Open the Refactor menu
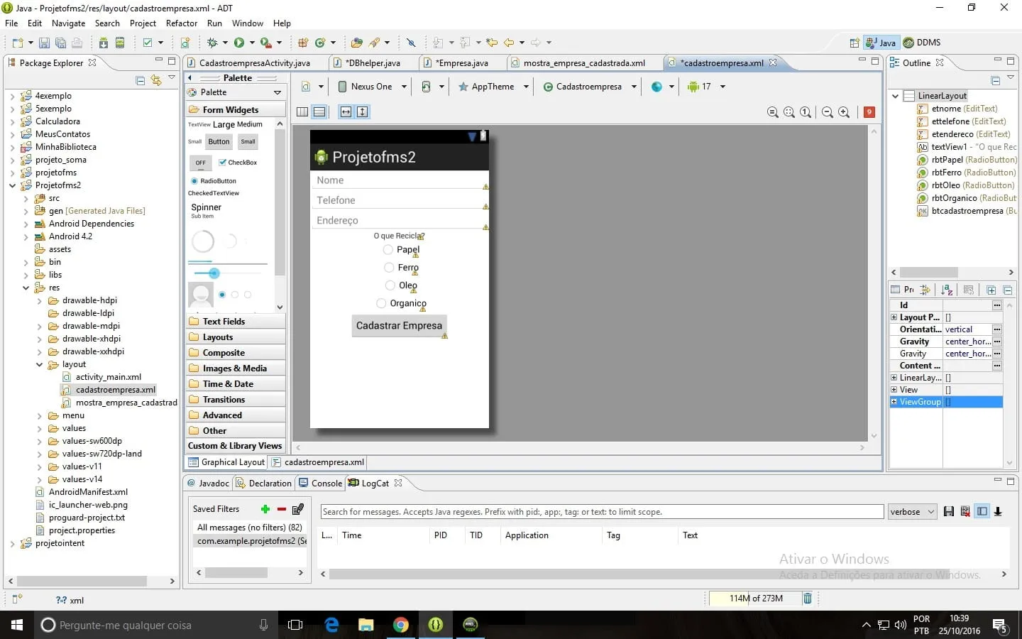Screen dimensions: 1022x639 (181, 23)
